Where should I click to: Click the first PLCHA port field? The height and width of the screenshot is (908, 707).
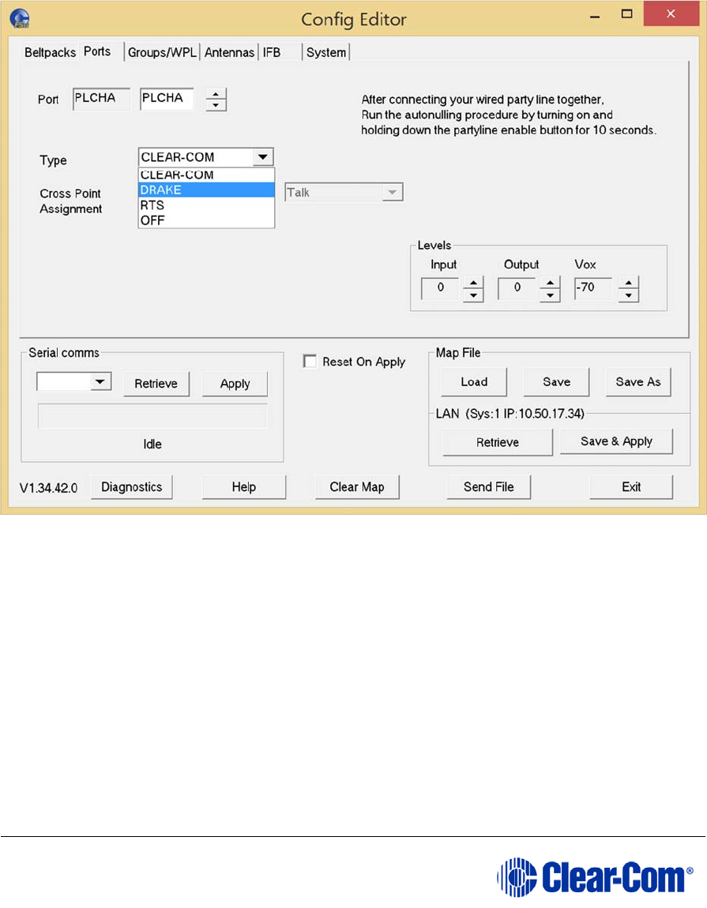point(101,99)
